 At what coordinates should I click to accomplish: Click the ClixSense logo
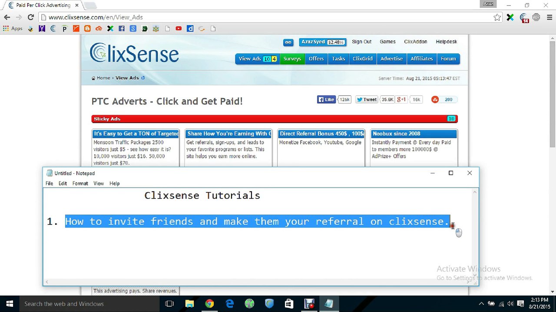[x=134, y=53]
